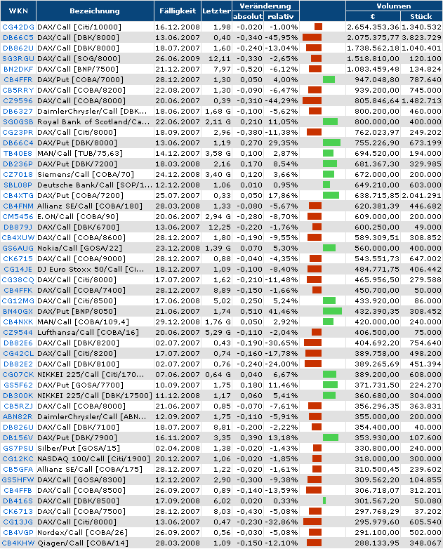The width and height of the screenshot is (443, 549).
Task: Open warrant link DB862U
Action: (x=18, y=48)
